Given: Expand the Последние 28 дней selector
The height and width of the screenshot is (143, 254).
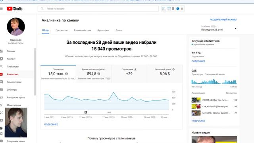Looking at the screenshot, I should (x=219, y=28).
